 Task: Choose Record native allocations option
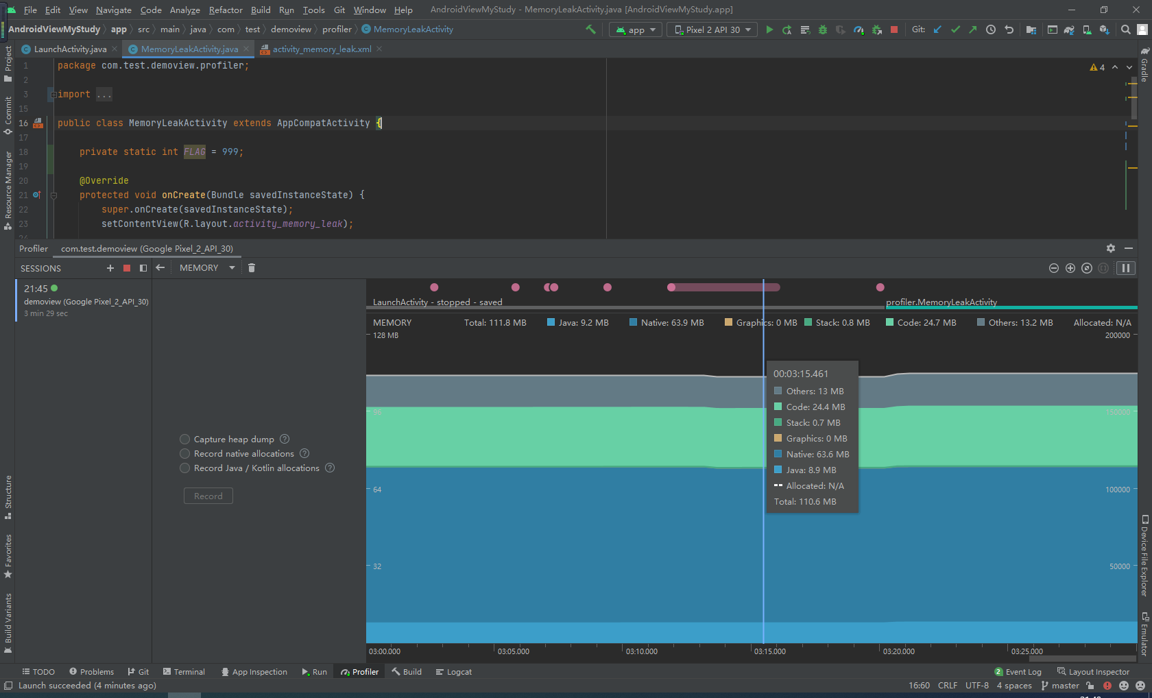184,453
